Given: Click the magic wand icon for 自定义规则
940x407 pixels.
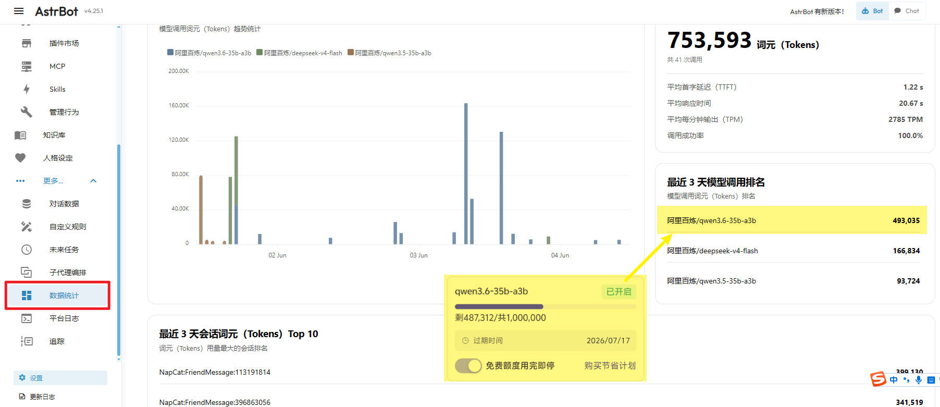Looking at the screenshot, I should point(27,227).
